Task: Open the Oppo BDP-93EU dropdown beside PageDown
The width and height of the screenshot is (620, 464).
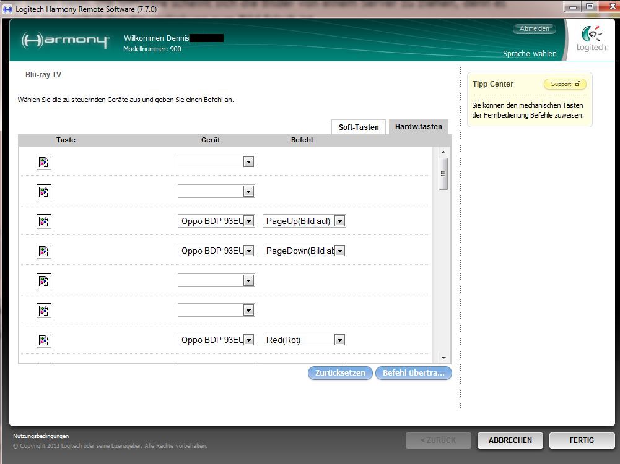Action: tap(216, 251)
